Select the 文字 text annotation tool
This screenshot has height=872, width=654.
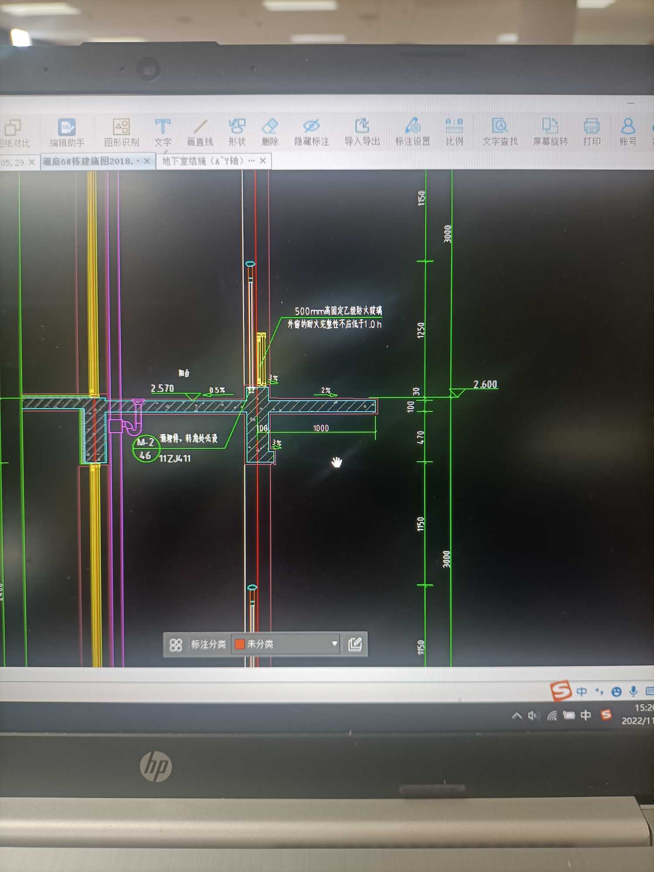[163, 133]
